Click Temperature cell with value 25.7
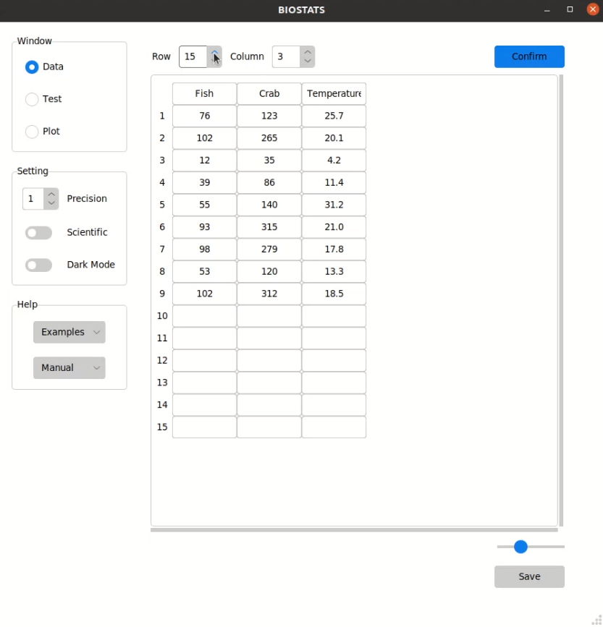603x627 pixels. (334, 116)
